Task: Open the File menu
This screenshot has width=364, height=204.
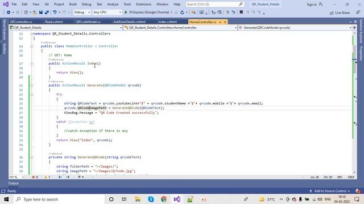Action: pos(14,4)
